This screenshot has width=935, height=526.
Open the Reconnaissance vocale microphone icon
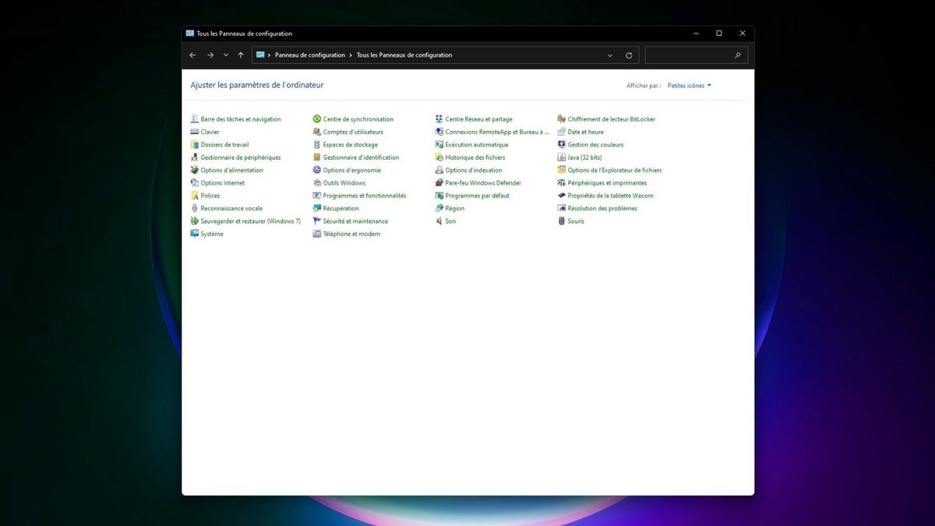195,208
